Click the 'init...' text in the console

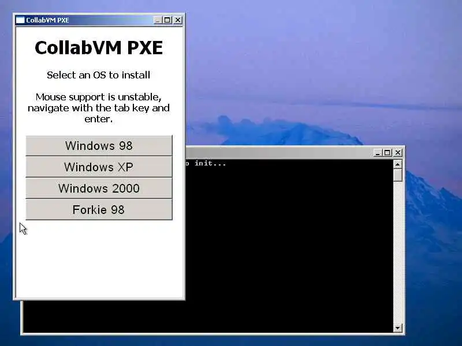click(x=210, y=163)
